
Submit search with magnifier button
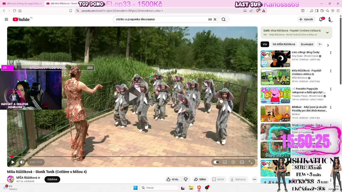click(224, 19)
